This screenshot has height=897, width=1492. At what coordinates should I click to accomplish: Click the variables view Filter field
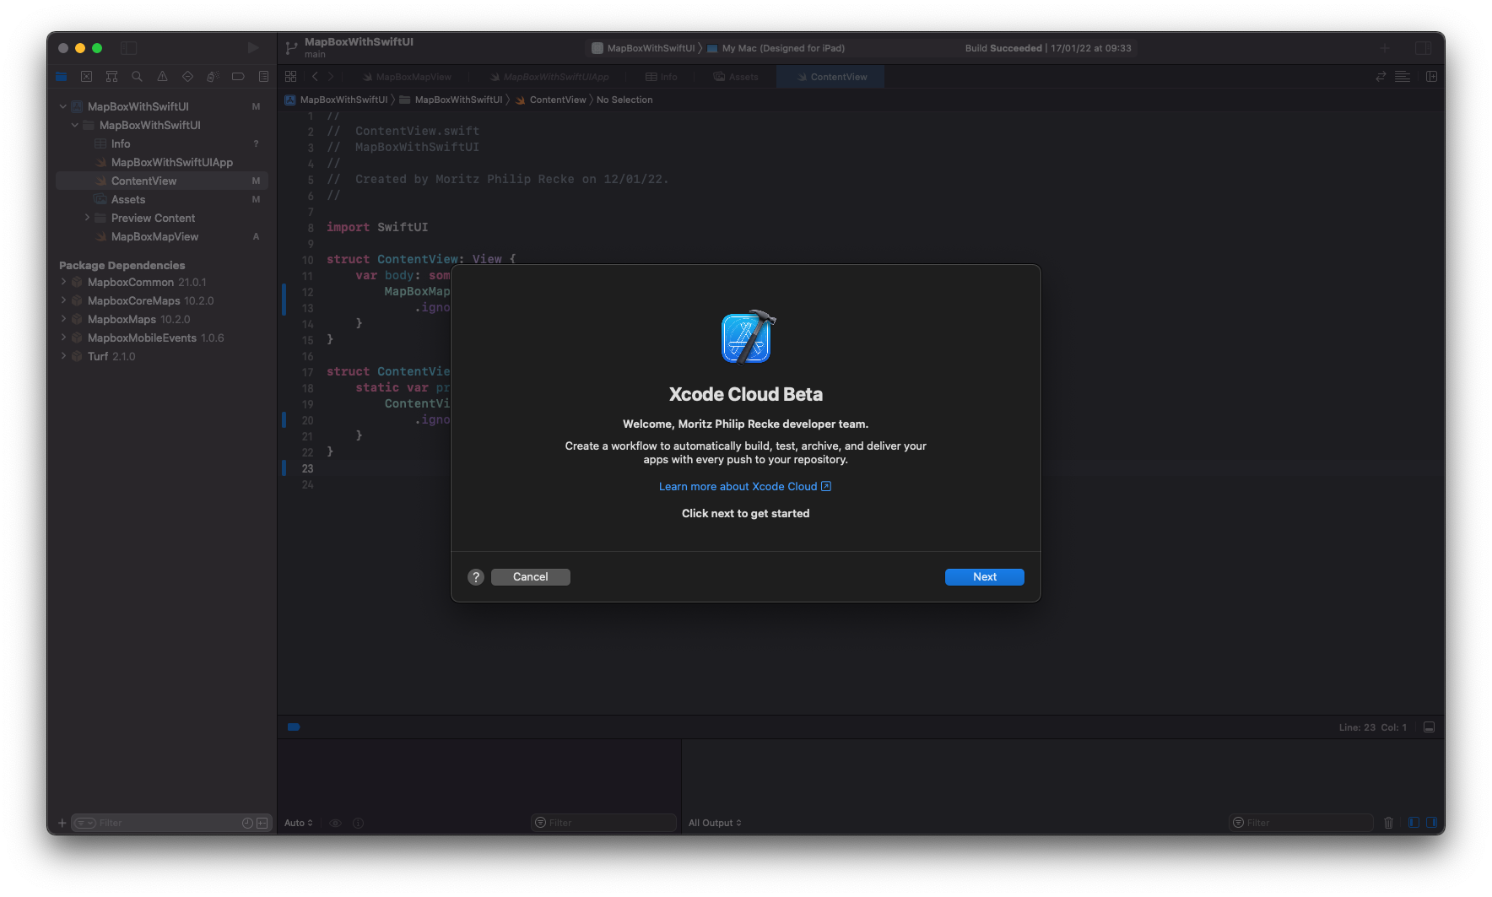604,823
